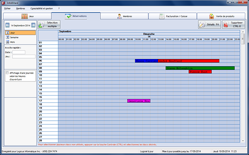This screenshot has width=249, height=155.
Task: Click the Supprimer red delete icon
Action: [226, 24]
